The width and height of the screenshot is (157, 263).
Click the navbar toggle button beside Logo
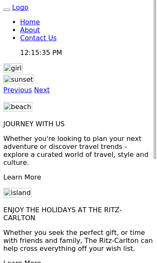pyautogui.click(x=7, y=10)
